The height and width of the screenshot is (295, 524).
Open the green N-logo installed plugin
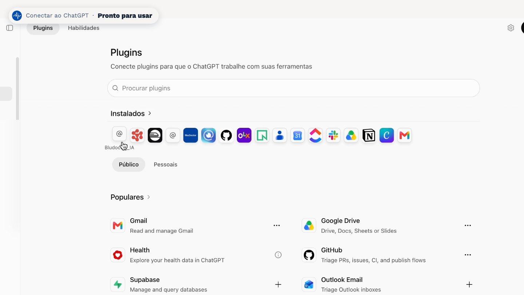point(262,135)
